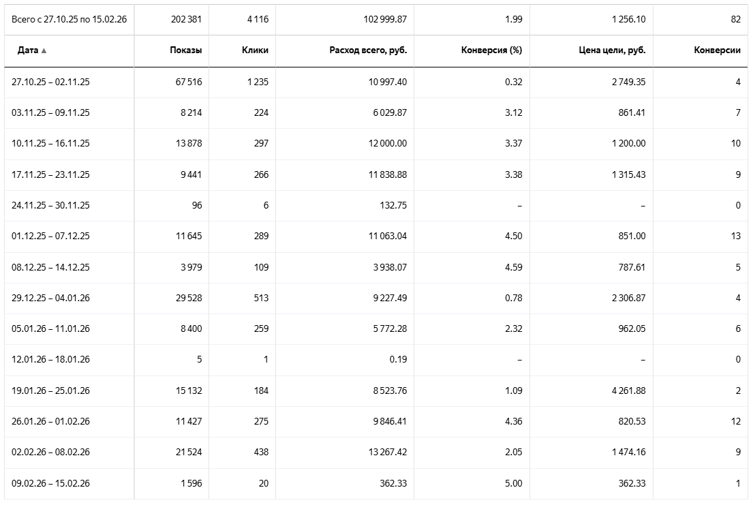
Task: Sort by Конверсии column header
Action: (717, 50)
